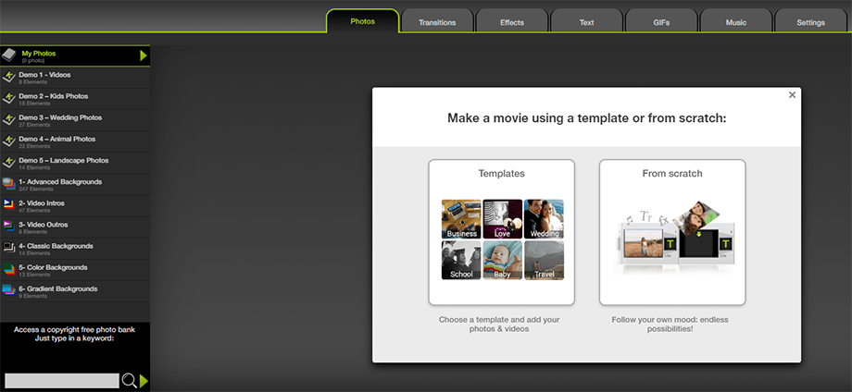The height and width of the screenshot is (392, 852).
Task: Open the Settings tab
Action: pos(810,22)
